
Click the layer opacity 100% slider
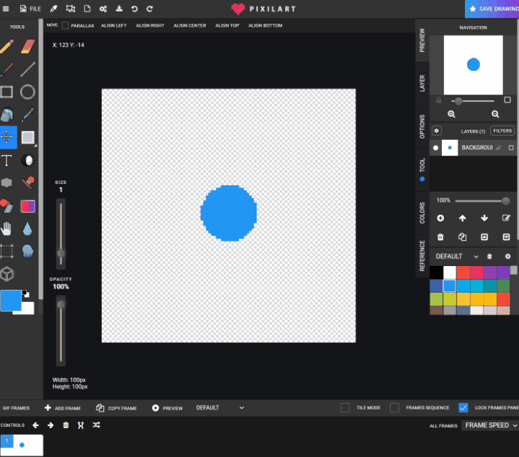(x=482, y=201)
